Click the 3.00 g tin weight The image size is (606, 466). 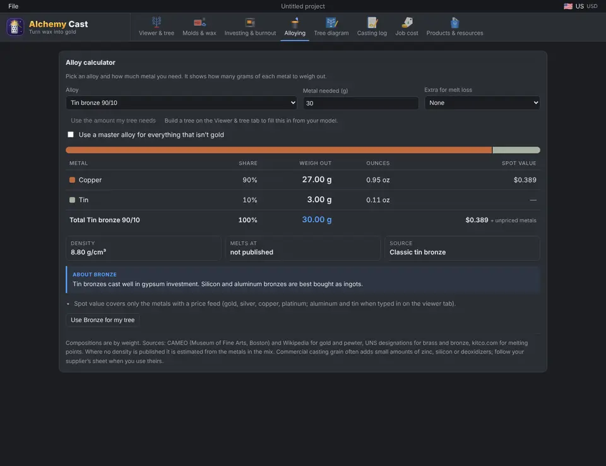click(x=319, y=200)
